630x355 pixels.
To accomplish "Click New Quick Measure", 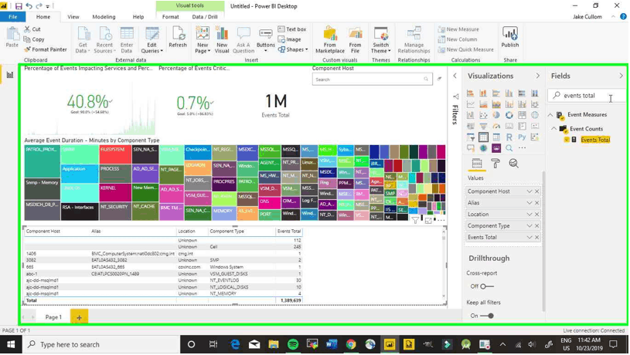I will pyautogui.click(x=465, y=49).
